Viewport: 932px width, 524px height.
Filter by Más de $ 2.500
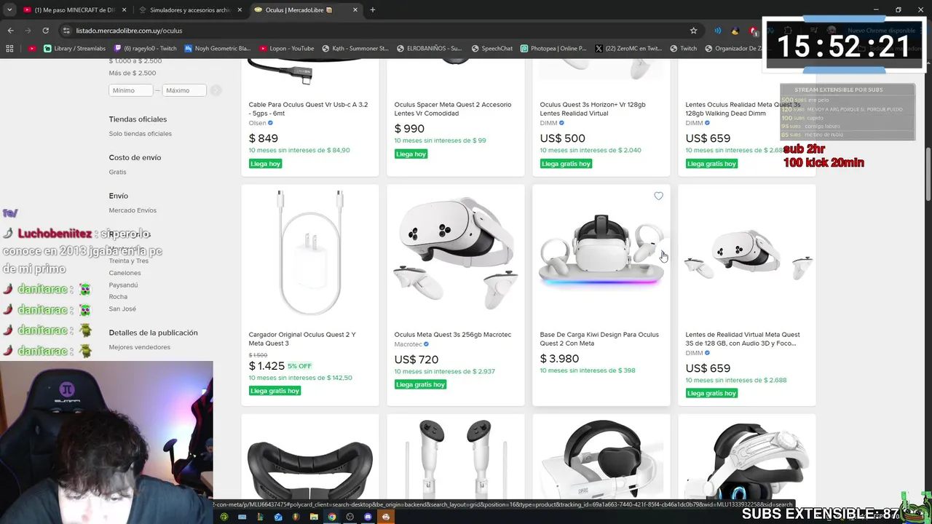tap(133, 73)
